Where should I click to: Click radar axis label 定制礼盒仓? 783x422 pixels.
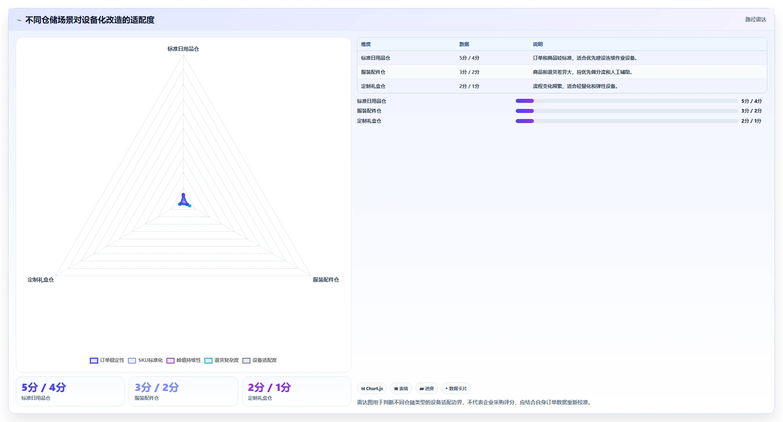40,280
